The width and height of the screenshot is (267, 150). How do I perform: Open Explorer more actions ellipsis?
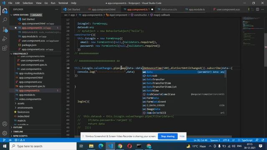coord(57,9)
